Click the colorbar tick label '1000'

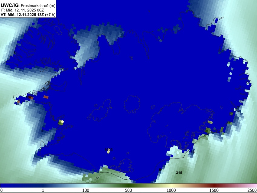[171, 190]
